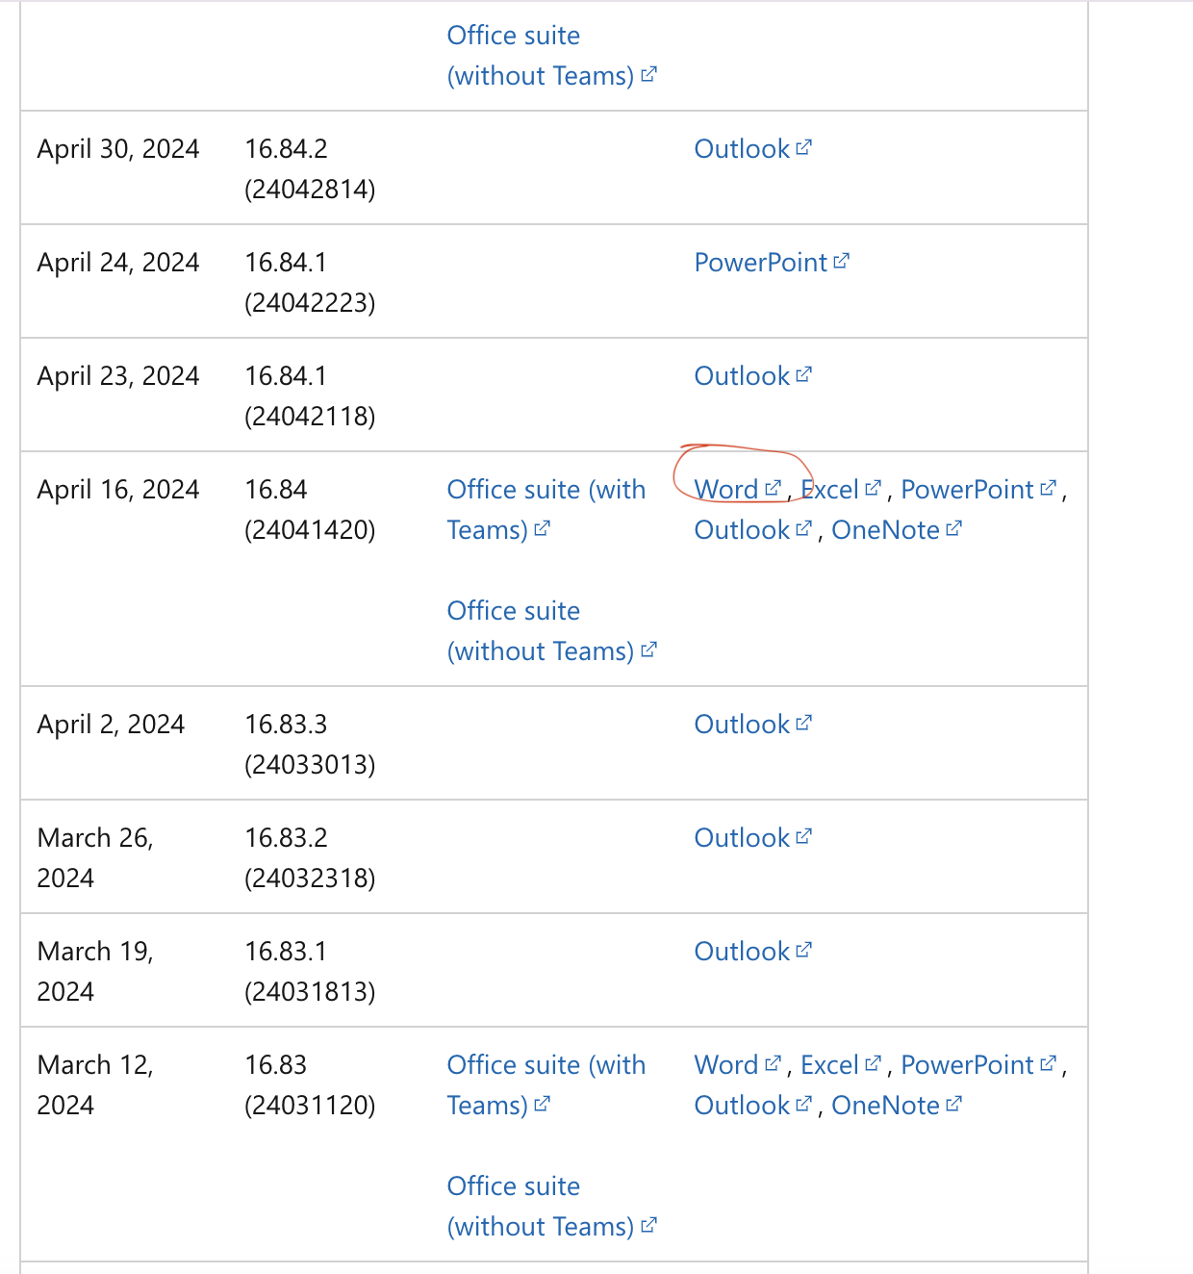Open Excel download for version 16.84
Screen dimensions: 1193x1274
(829, 490)
